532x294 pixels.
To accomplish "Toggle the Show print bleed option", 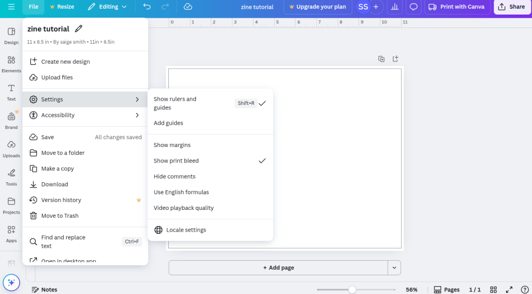I will click(x=210, y=161).
